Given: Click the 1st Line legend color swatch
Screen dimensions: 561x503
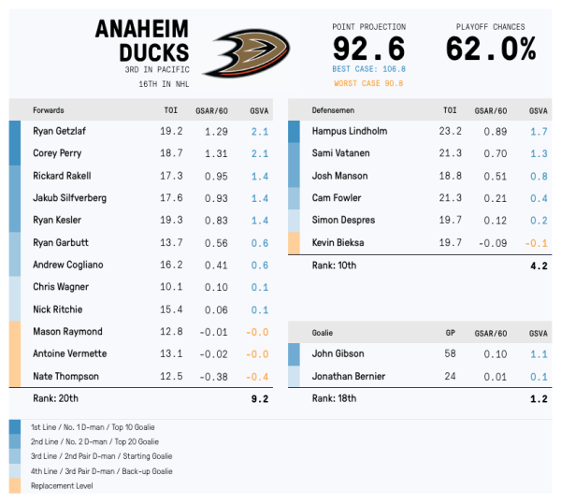Looking at the screenshot, I should click(15, 426).
